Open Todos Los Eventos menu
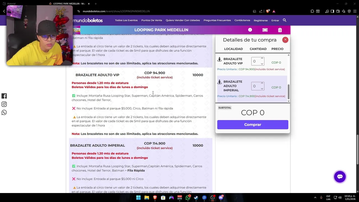 (x=126, y=20)
